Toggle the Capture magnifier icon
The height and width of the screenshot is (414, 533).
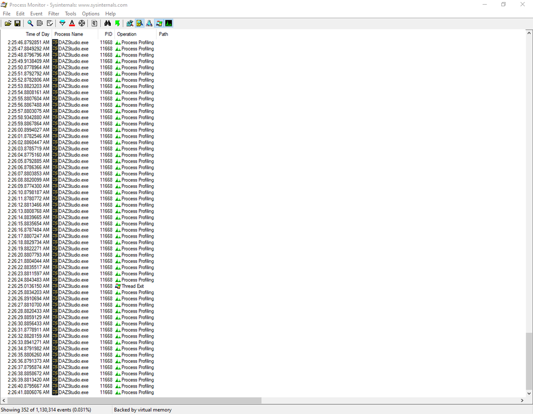point(30,23)
